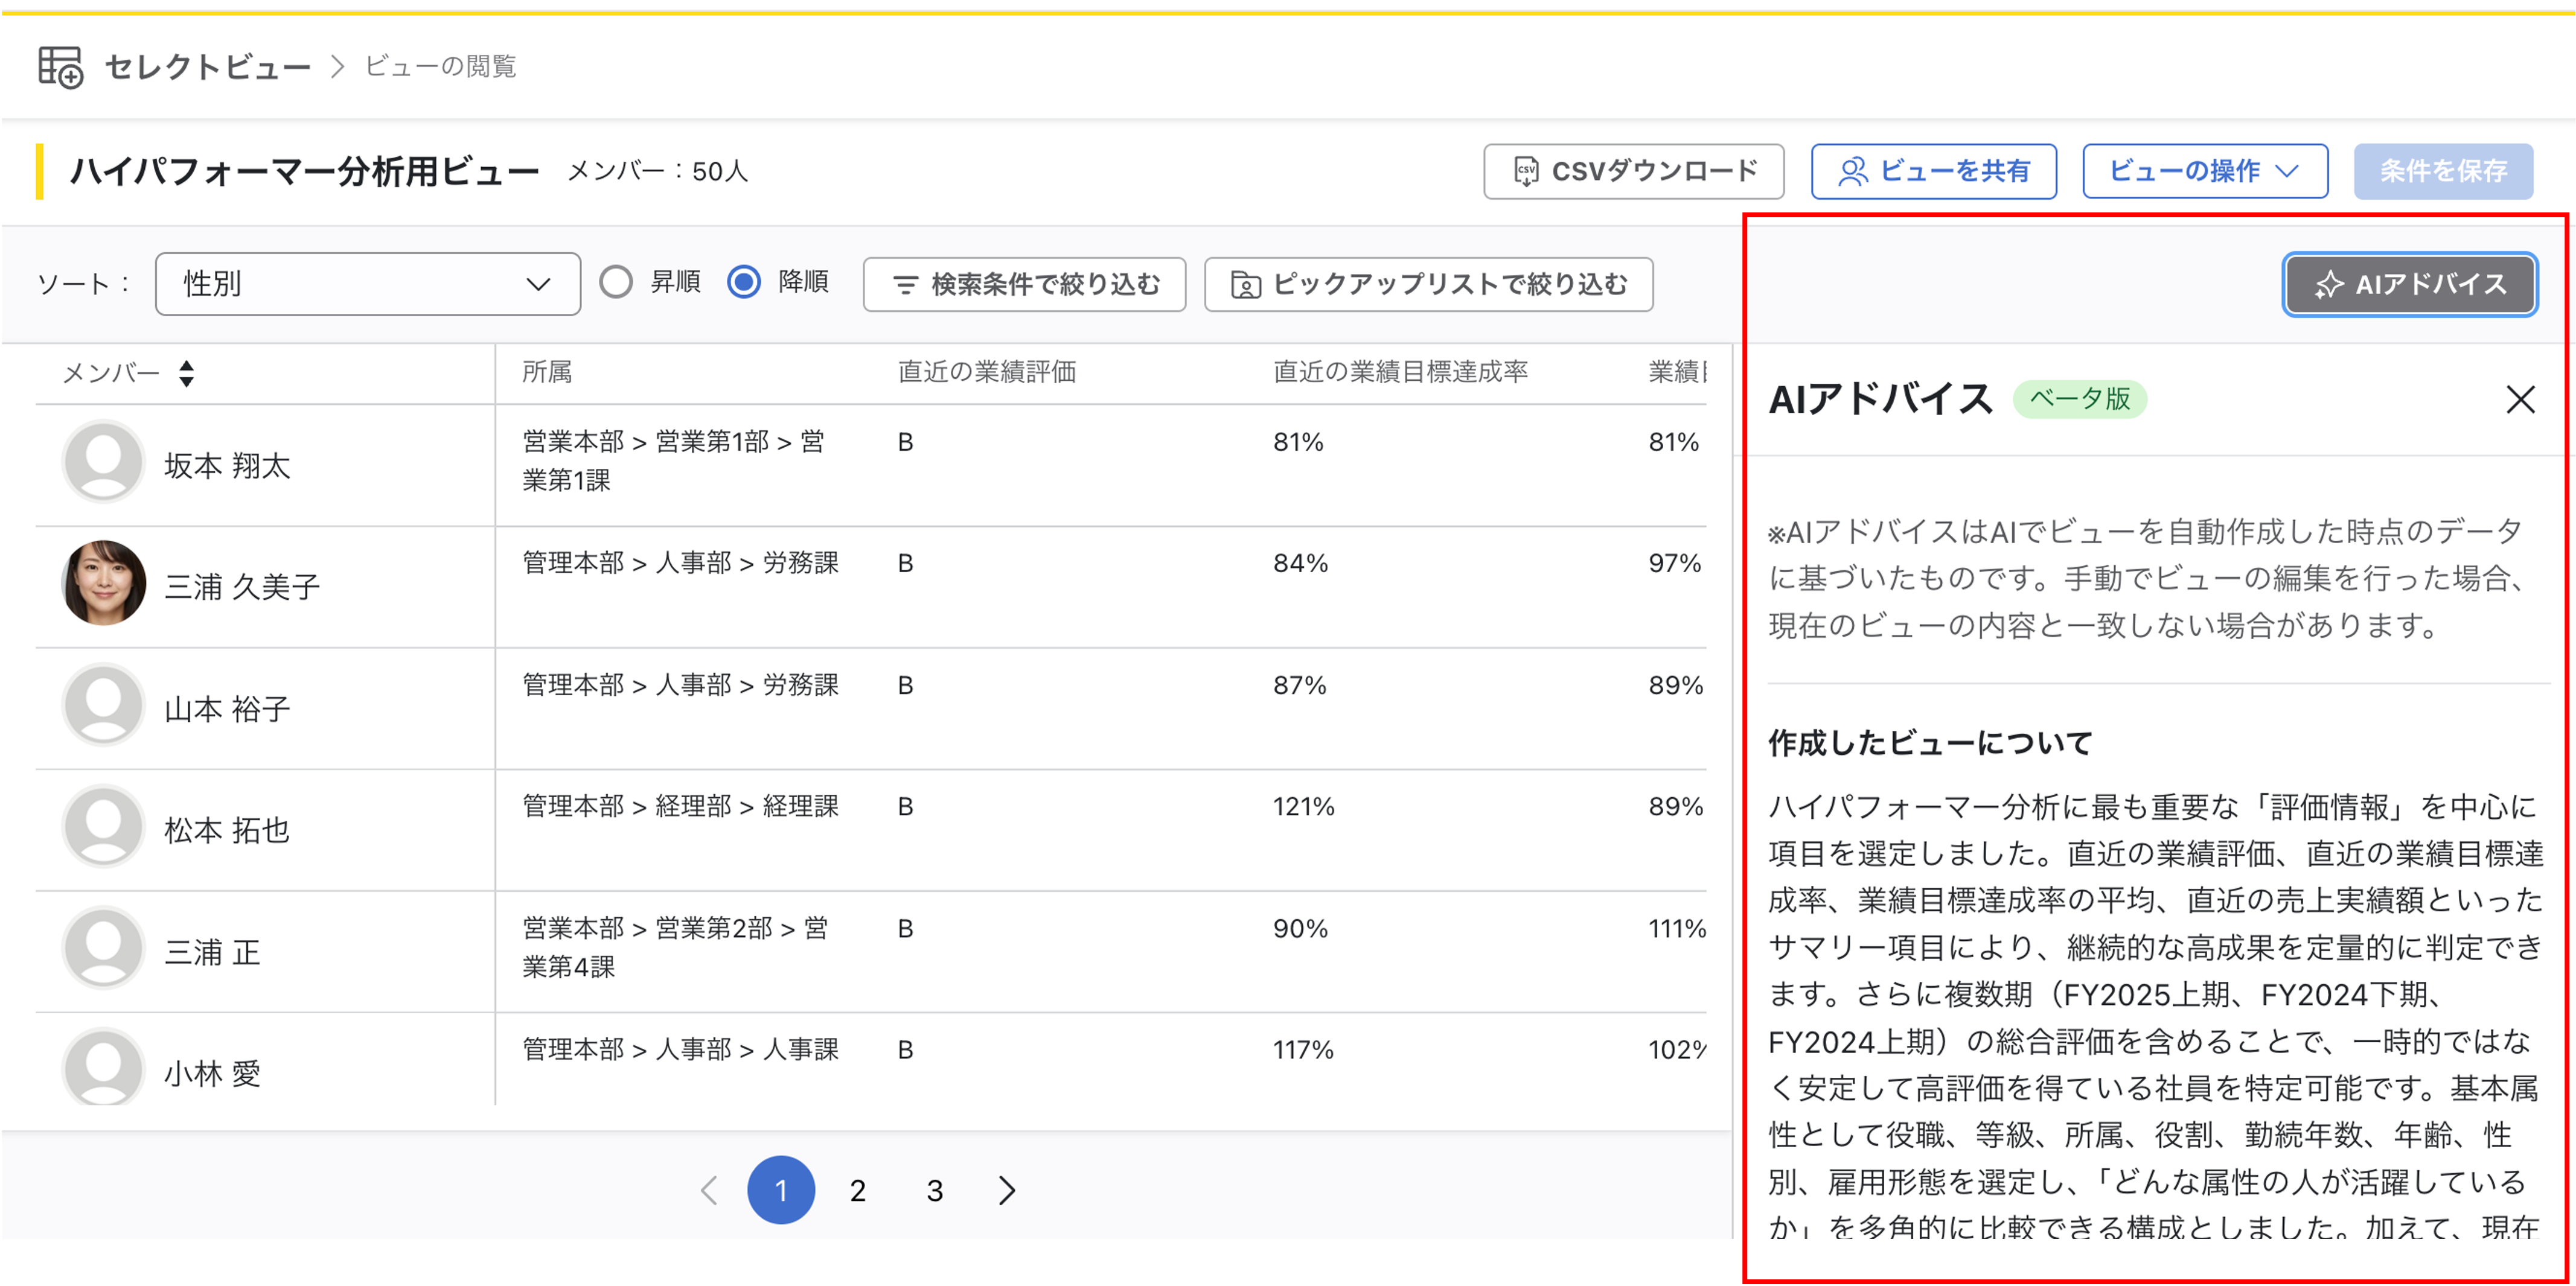Open ピックアップリストで絞り込む filter
This screenshot has width=2576, height=1286.
pyautogui.click(x=1428, y=285)
